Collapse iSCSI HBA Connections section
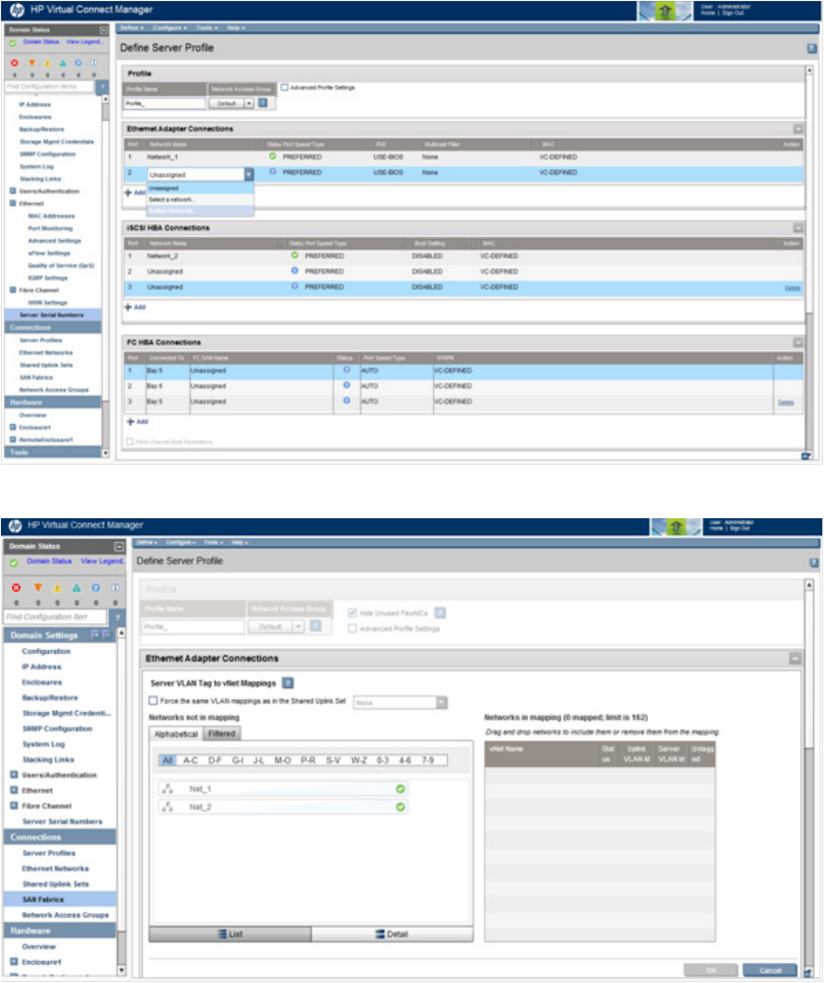Image resolution: width=824 pixels, height=983 pixels. tap(797, 228)
